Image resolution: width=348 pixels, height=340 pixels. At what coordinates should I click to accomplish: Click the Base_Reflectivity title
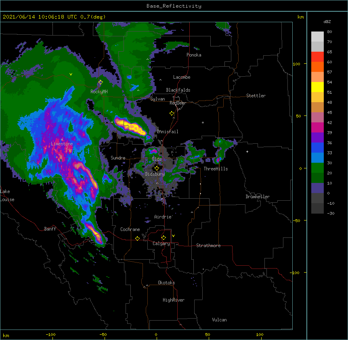click(x=174, y=6)
